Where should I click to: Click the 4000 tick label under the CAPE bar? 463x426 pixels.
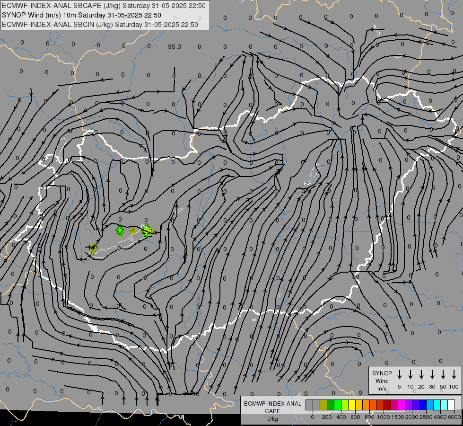440,417
